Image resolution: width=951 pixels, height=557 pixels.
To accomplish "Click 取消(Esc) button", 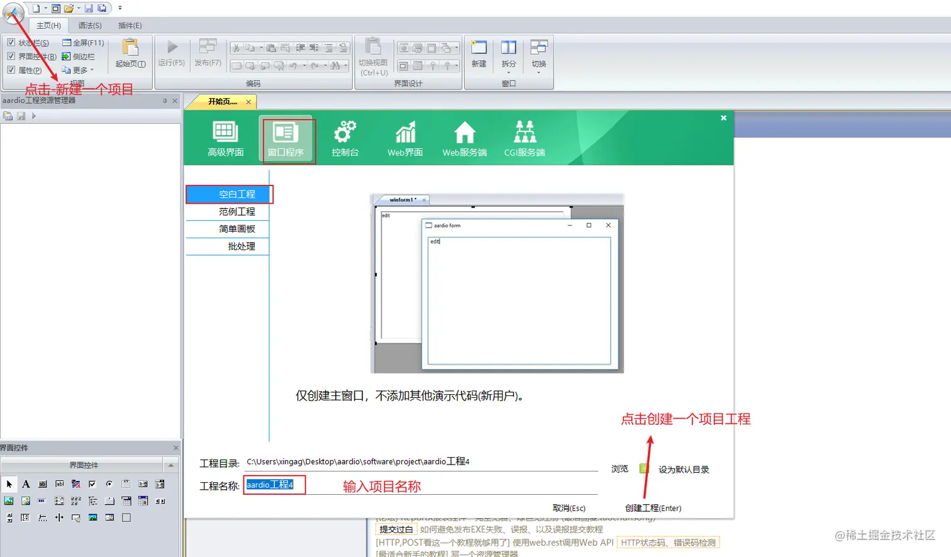I will pyautogui.click(x=569, y=508).
